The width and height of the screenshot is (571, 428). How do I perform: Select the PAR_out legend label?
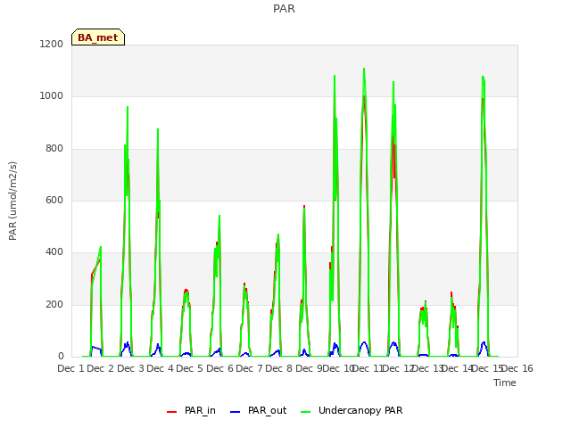[x=268, y=410]
